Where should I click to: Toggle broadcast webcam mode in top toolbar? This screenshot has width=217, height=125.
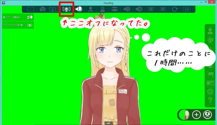(66, 9)
